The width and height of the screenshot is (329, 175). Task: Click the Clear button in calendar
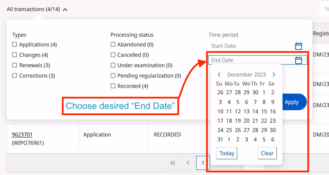tap(267, 153)
